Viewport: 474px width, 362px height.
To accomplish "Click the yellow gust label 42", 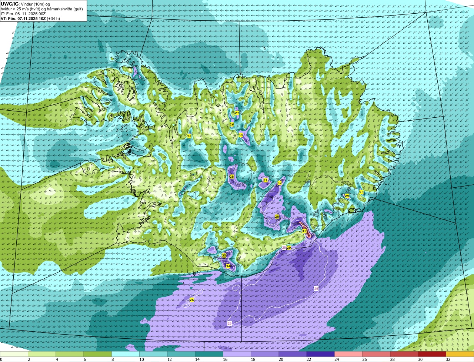I will click(x=304, y=231).
